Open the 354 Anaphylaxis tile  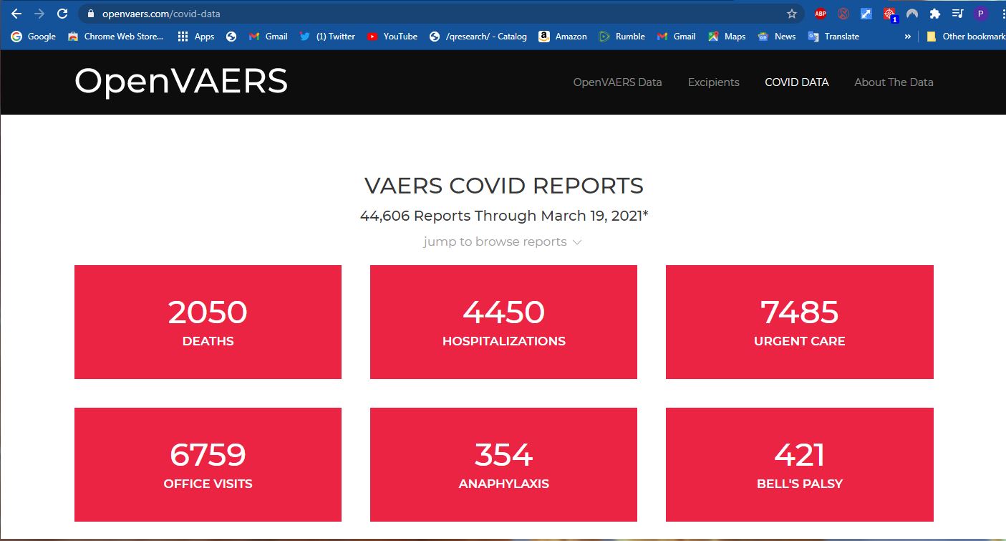click(503, 464)
